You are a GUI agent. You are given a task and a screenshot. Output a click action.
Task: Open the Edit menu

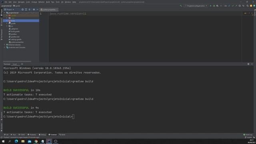[10, 2]
